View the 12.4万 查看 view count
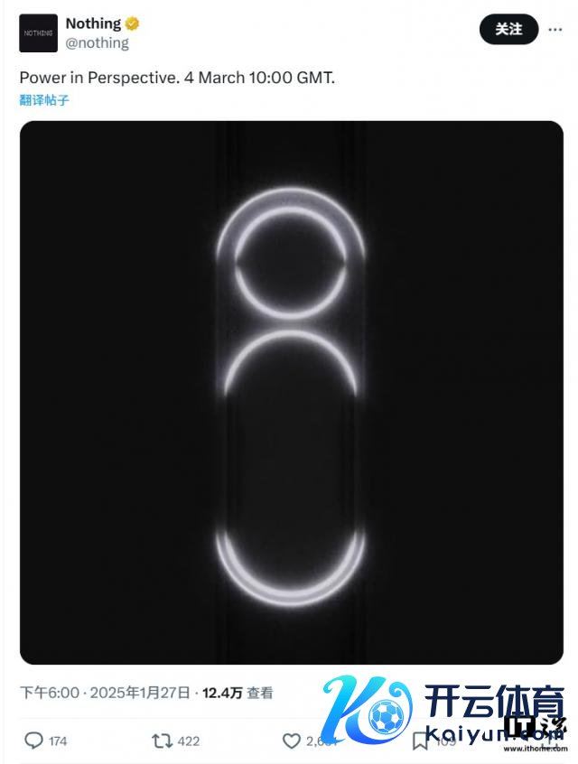578x764 pixels. pos(238,693)
